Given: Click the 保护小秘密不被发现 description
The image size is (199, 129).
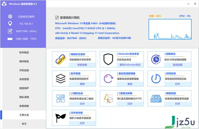Looking at the screenshot, I should click(x=80, y=118).
